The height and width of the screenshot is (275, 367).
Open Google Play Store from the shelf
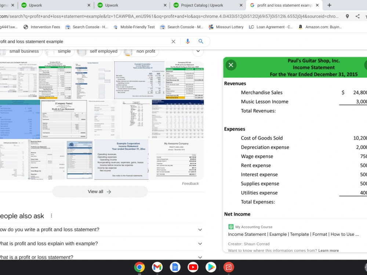(x=211, y=267)
